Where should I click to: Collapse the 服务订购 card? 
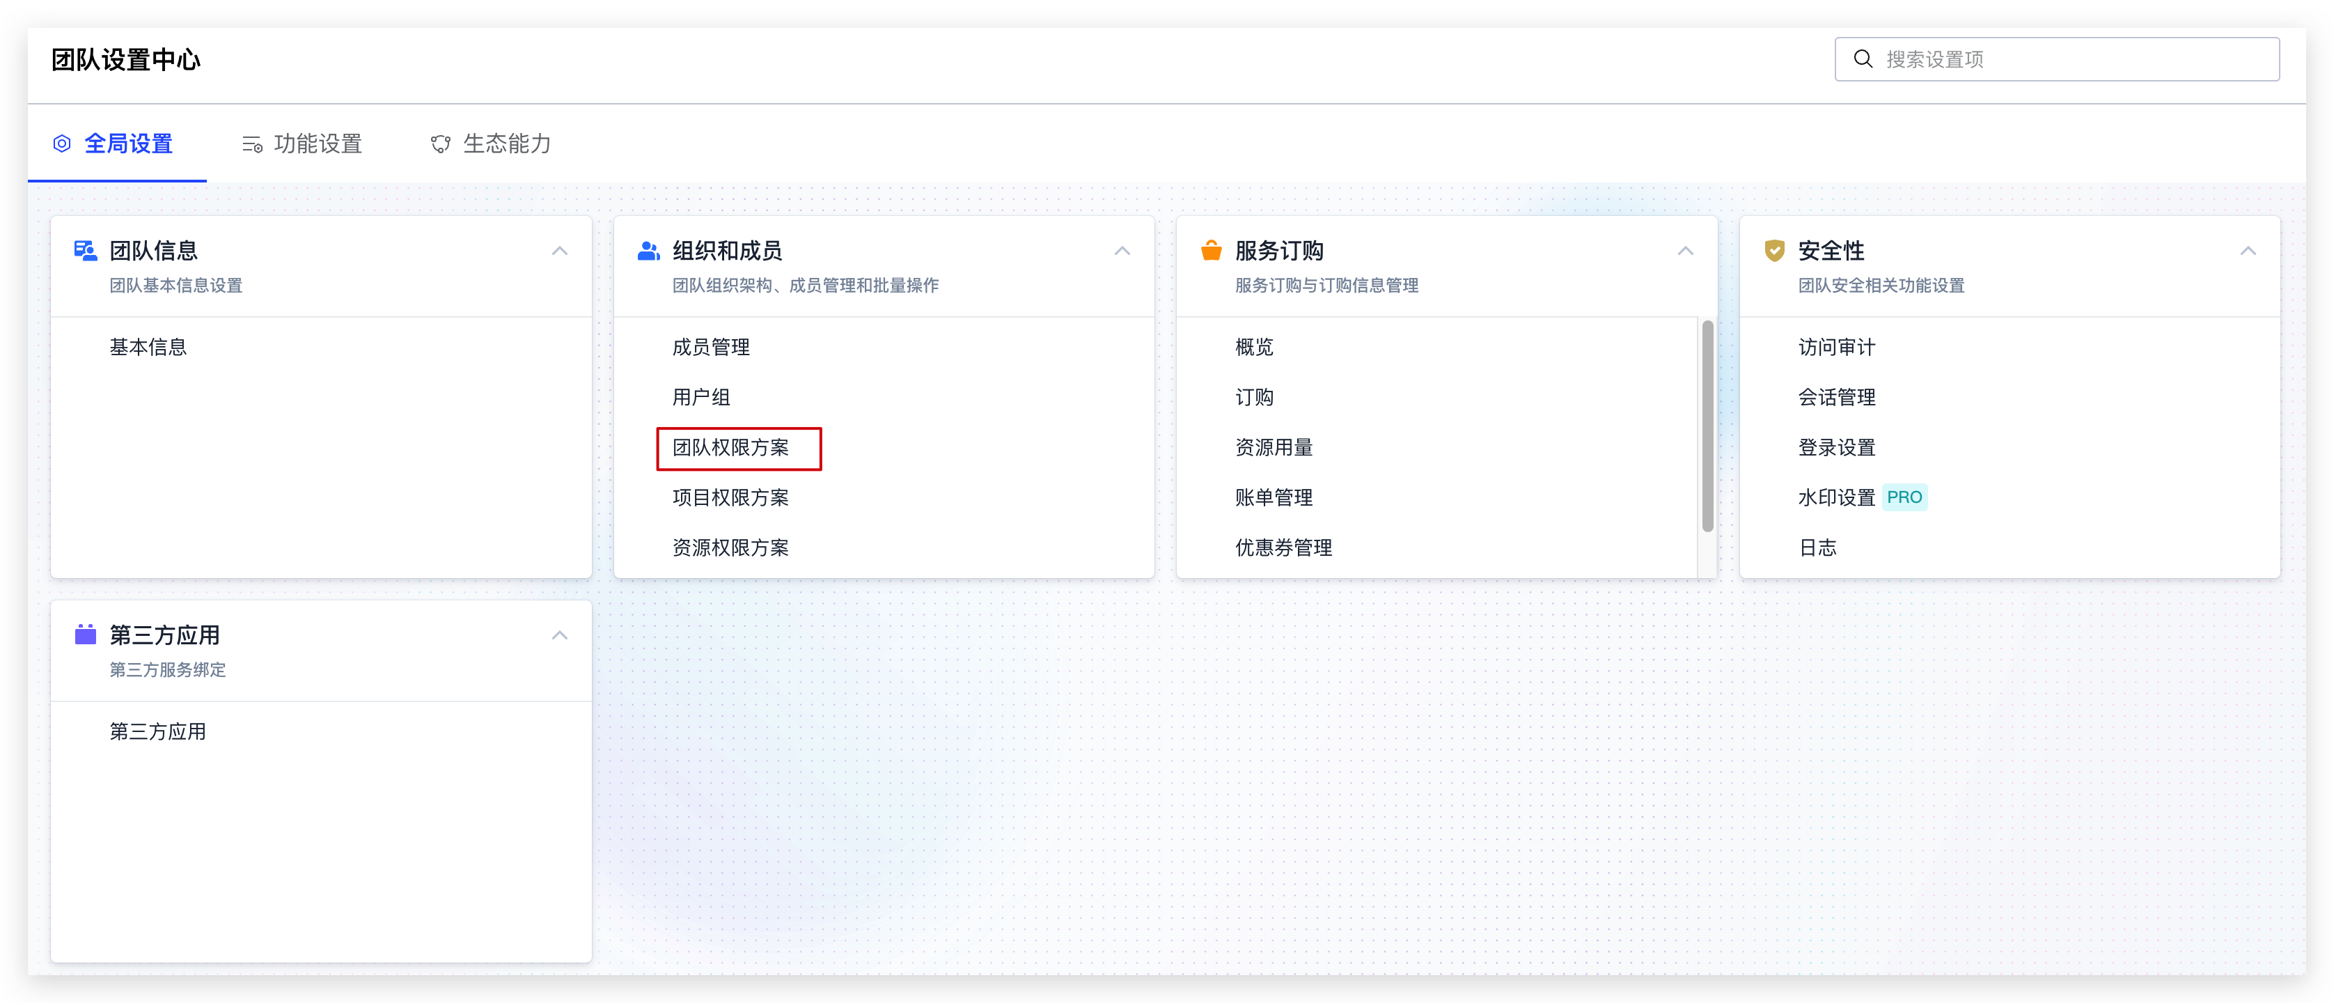click(x=1685, y=251)
